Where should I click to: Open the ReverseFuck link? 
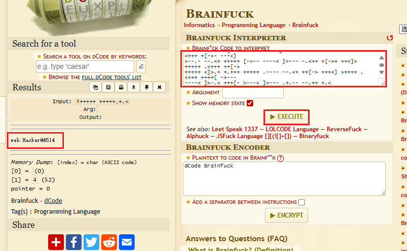pyautogui.click(x=344, y=129)
